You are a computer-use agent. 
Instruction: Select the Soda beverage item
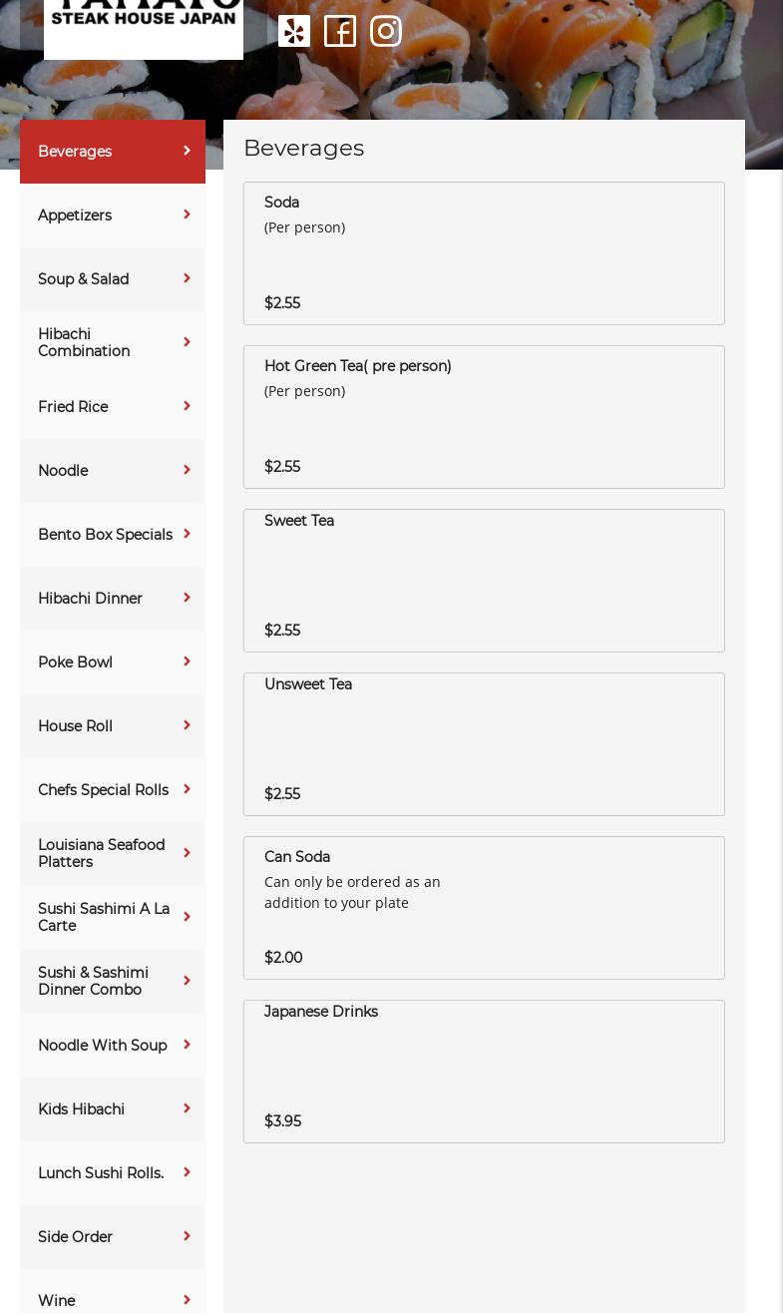(484, 253)
